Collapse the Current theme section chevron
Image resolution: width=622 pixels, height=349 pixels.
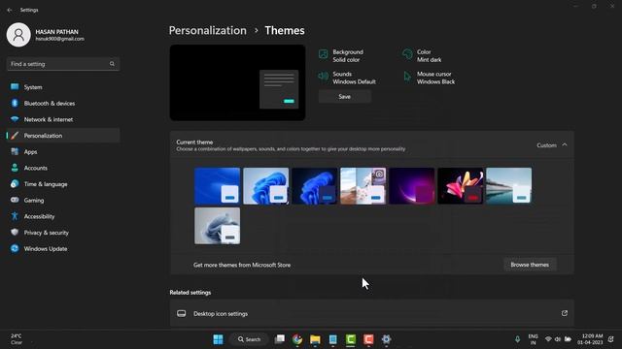[x=565, y=145]
